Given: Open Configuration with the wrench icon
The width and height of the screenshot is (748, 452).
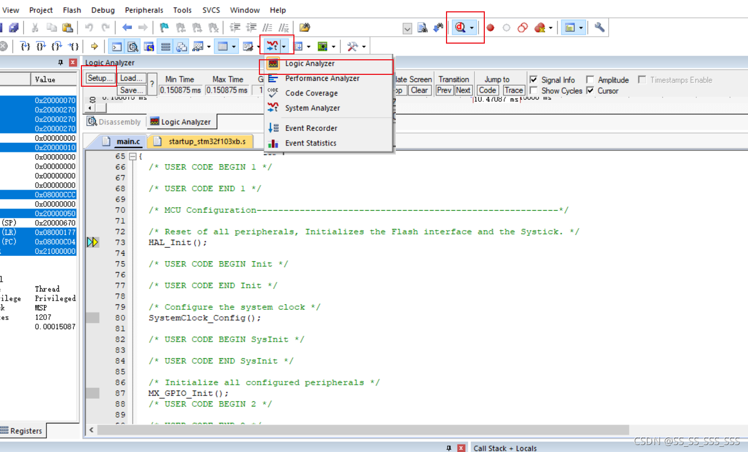Looking at the screenshot, I should click(x=599, y=27).
